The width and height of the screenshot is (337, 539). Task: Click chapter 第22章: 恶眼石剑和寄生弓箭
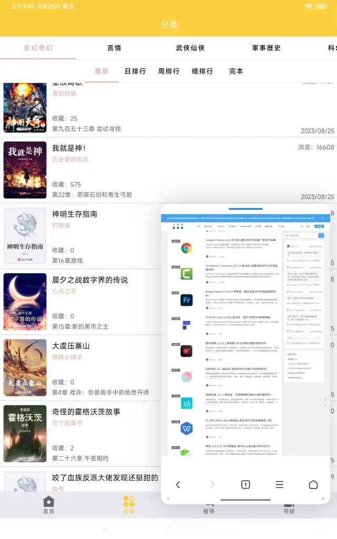coord(92,195)
